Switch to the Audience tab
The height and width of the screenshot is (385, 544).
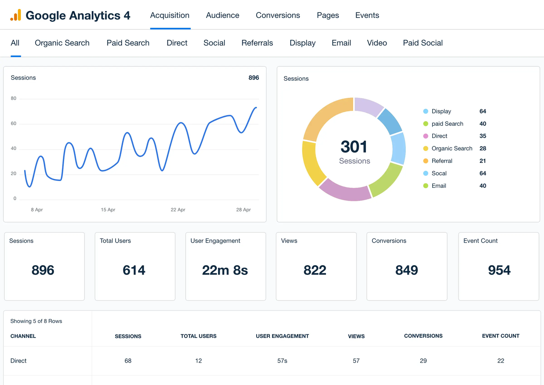tap(222, 15)
